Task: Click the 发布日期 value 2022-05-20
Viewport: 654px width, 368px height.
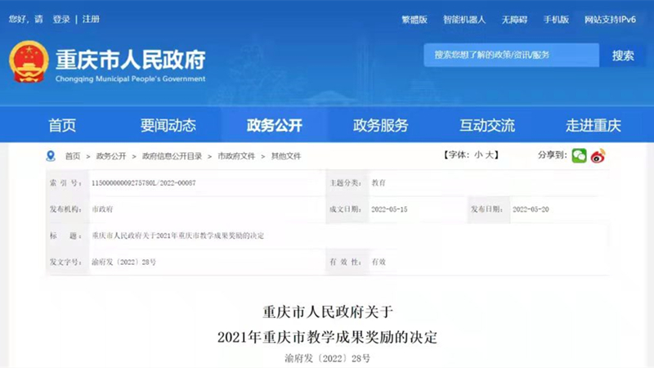Action: [x=531, y=209]
